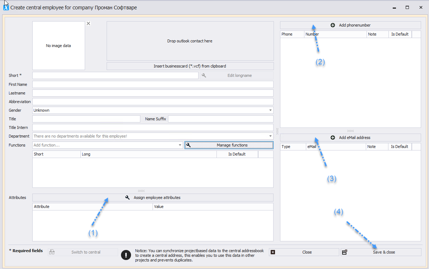Viewport: 429px width, 269px height.
Task: Click the splitter grip above Attributes
Action: [x=141, y=191]
